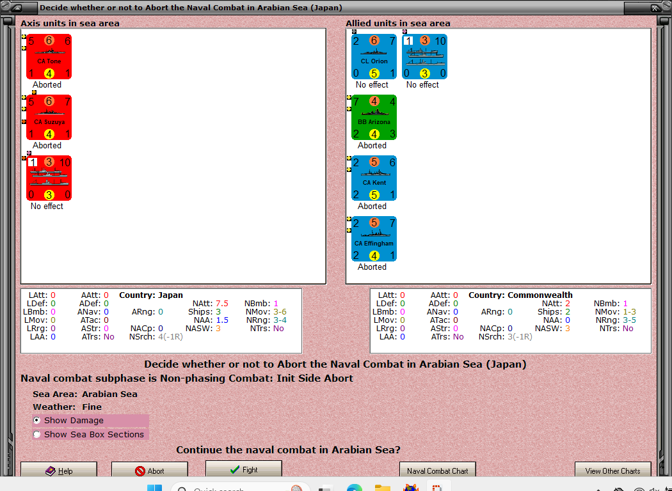This screenshot has width=672, height=491.
Task: Click 'Aborted' under CA Kent
Action: 372,207
